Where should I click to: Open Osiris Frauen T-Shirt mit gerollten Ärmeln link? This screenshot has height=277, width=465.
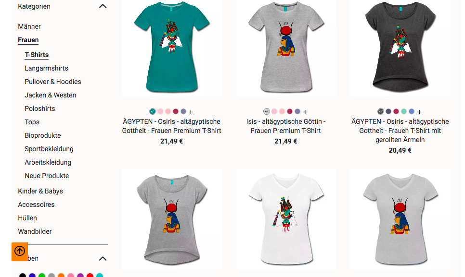[400, 131]
